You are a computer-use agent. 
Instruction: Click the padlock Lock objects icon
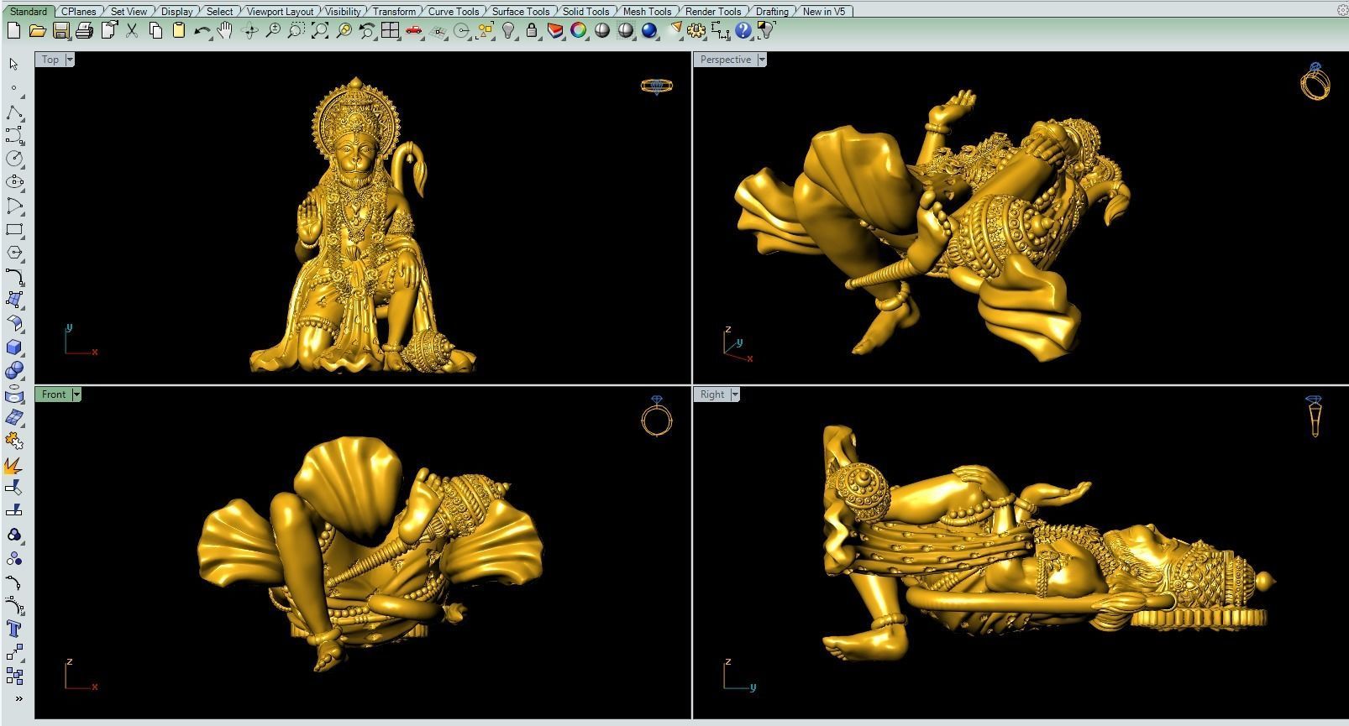(532, 30)
